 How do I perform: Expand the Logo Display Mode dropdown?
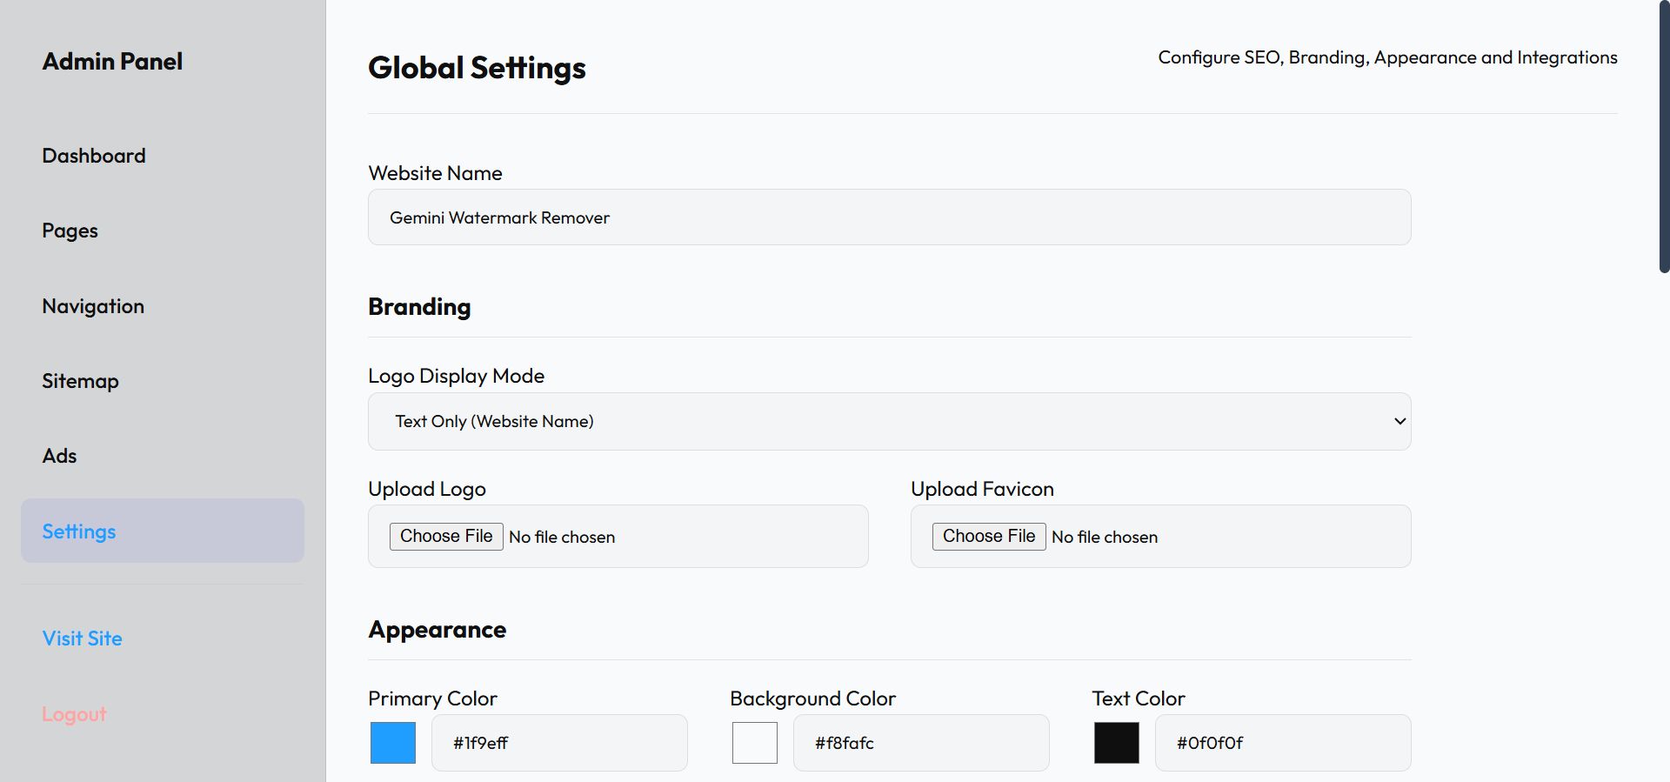(x=889, y=422)
